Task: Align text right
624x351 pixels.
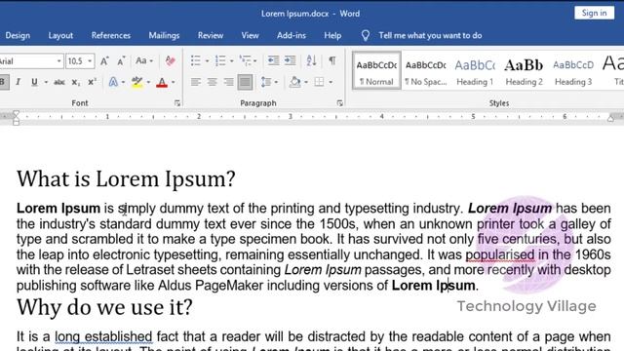Action: pos(229,82)
